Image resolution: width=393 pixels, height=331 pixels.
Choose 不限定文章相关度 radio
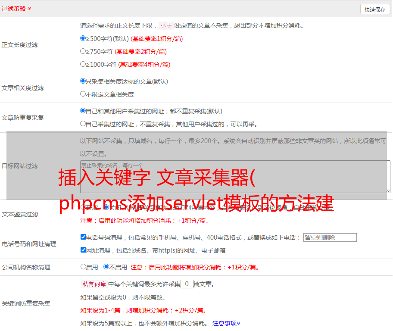click(x=83, y=94)
